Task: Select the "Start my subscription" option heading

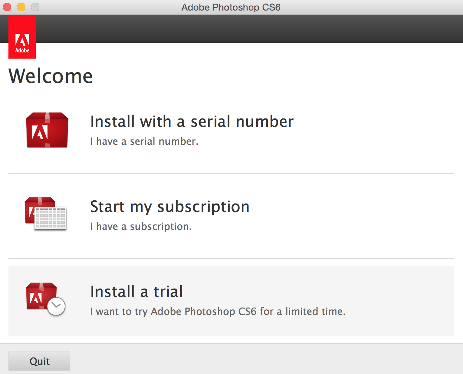Action: [x=170, y=207]
